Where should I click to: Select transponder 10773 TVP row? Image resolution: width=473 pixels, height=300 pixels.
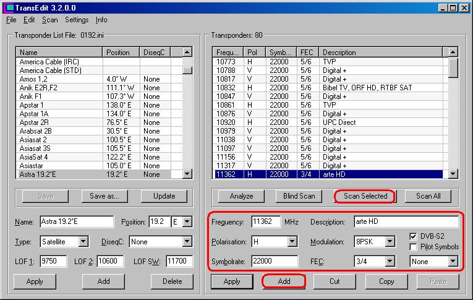(328, 62)
